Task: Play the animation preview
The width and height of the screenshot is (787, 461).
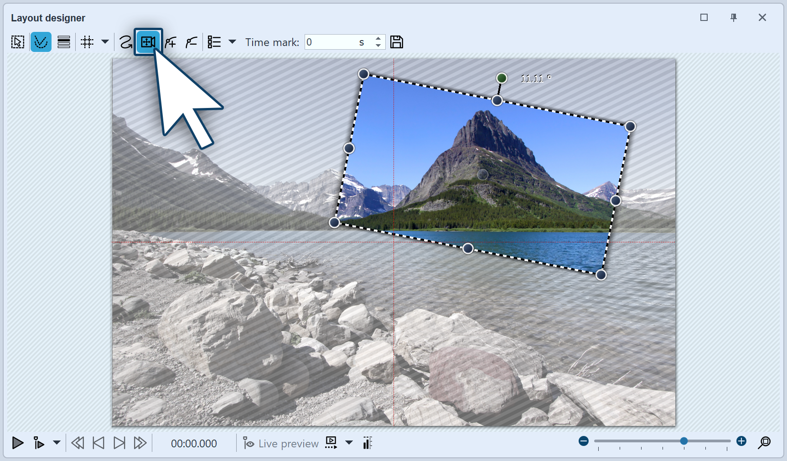Action: [18, 442]
